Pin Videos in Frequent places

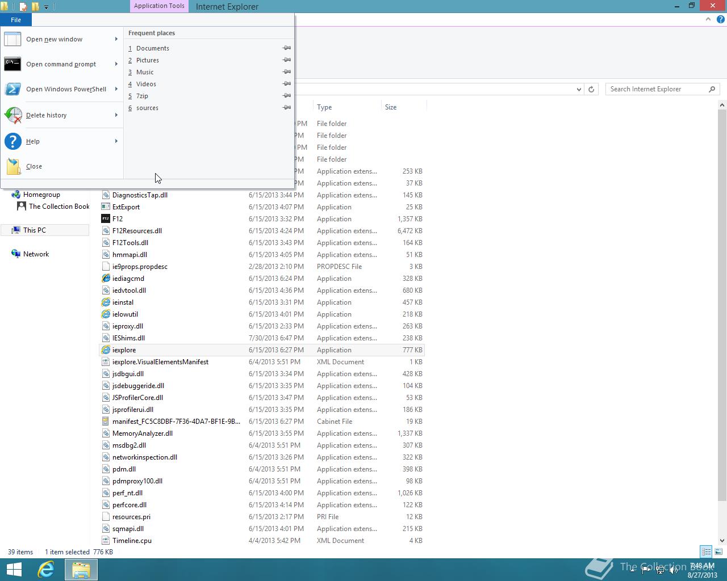point(287,84)
